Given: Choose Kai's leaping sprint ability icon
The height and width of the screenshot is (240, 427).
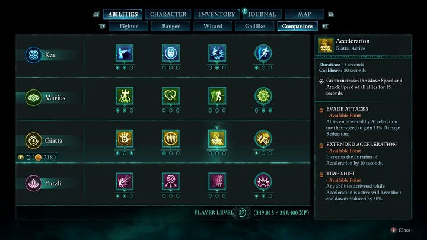Looking at the screenshot, I should click(263, 53).
